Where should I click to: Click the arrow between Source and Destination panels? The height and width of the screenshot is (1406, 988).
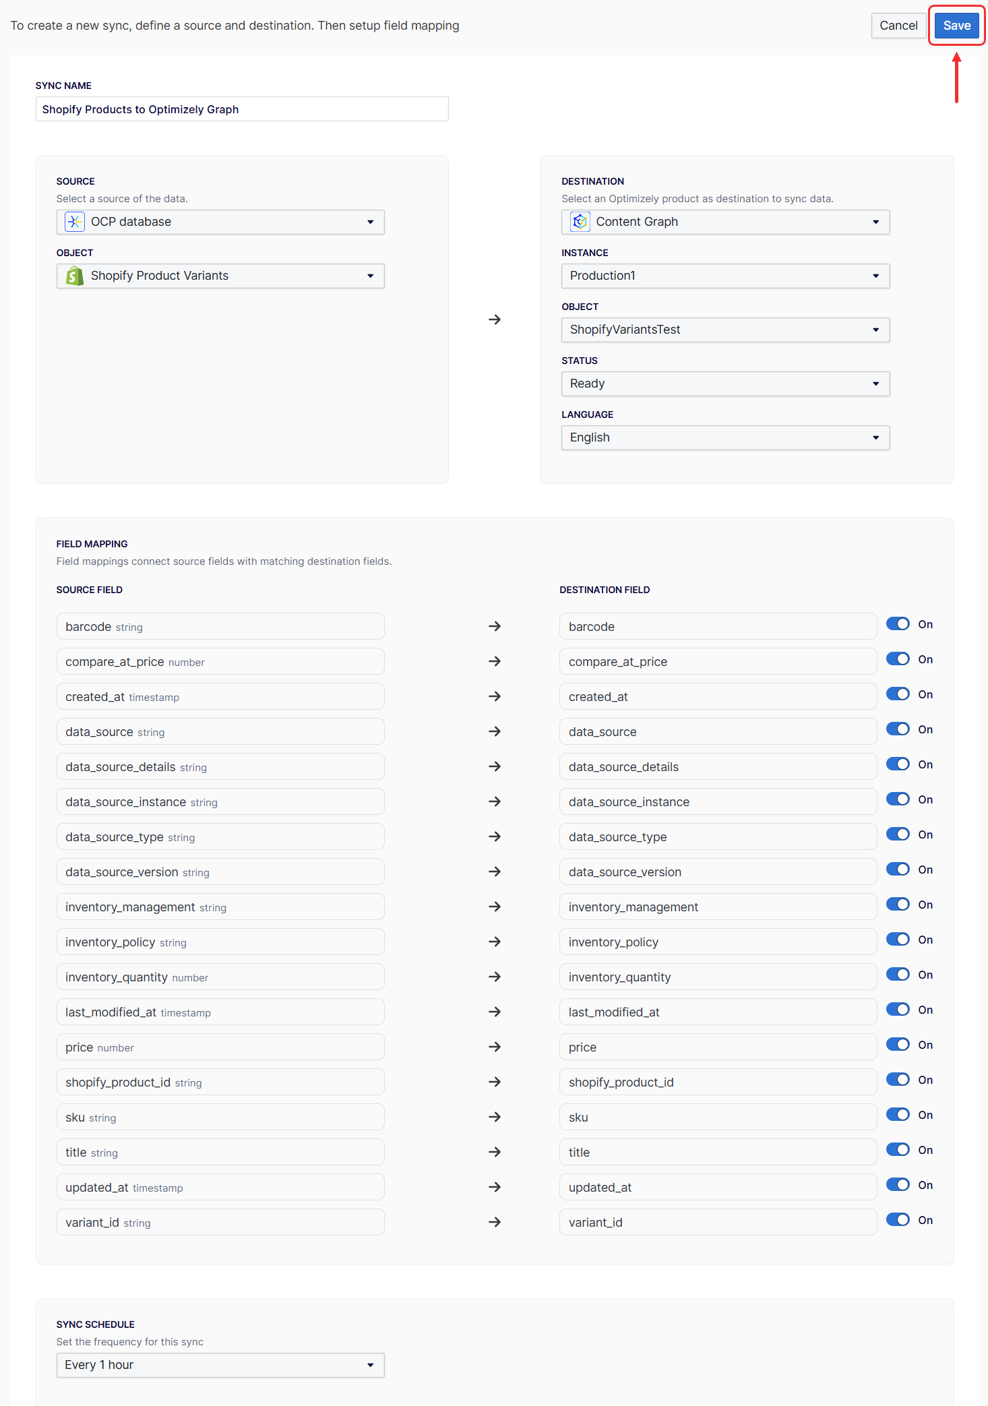click(x=495, y=319)
